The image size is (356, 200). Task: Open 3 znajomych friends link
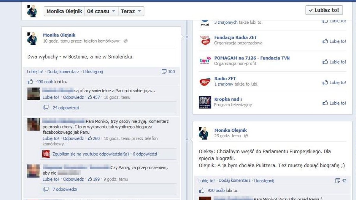(x=226, y=22)
